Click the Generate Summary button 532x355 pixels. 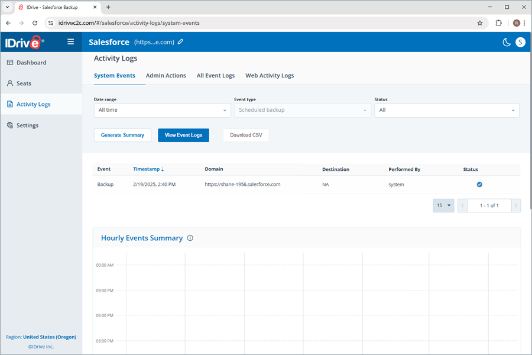pos(122,135)
